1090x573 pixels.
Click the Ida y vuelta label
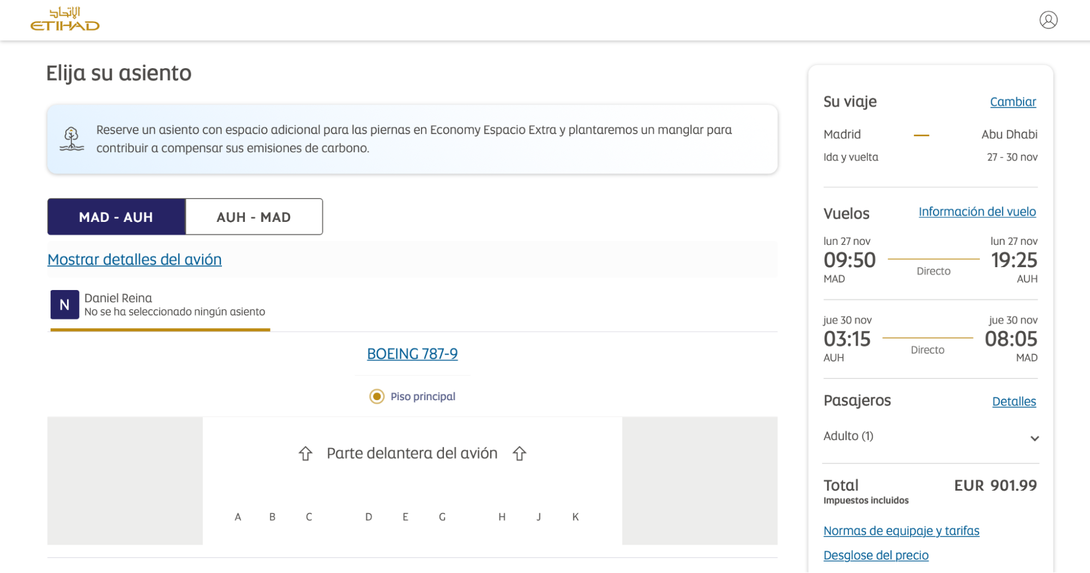851,157
